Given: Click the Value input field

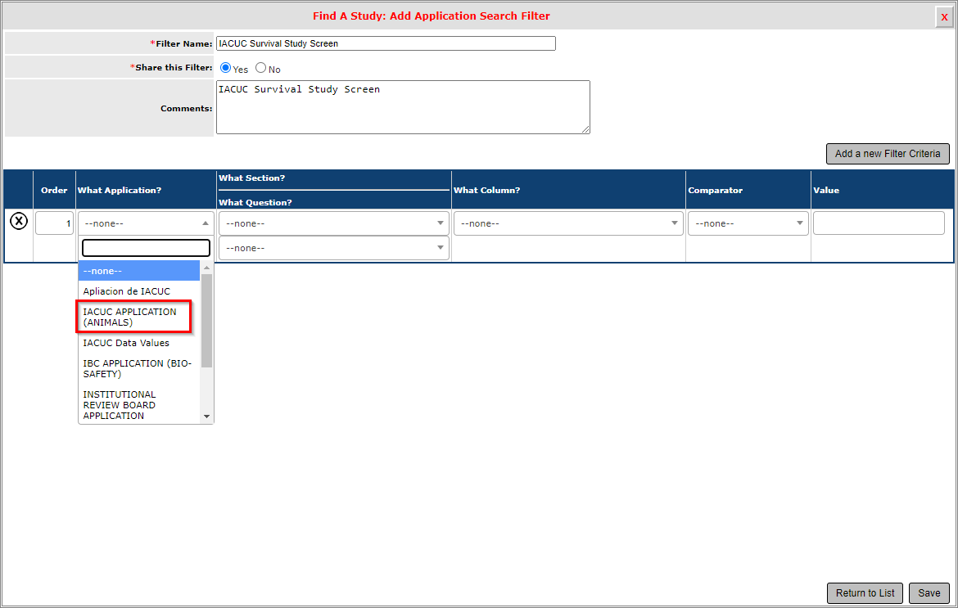Looking at the screenshot, I should pyautogui.click(x=879, y=223).
